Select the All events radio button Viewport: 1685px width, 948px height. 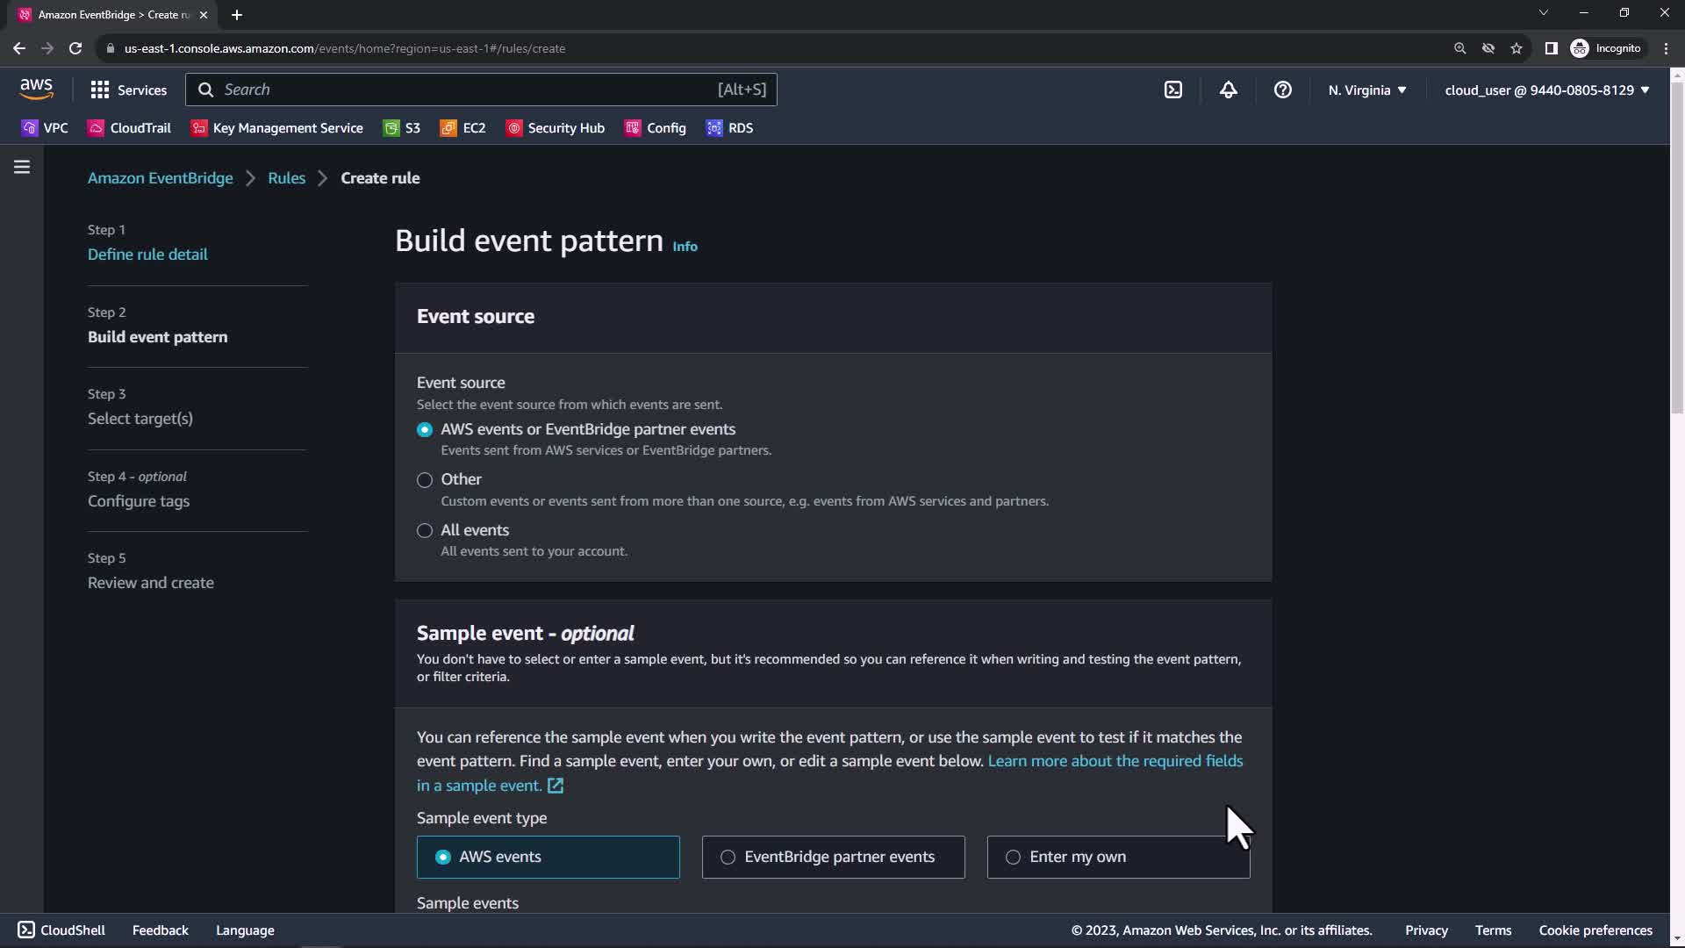(x=425, y=531)
